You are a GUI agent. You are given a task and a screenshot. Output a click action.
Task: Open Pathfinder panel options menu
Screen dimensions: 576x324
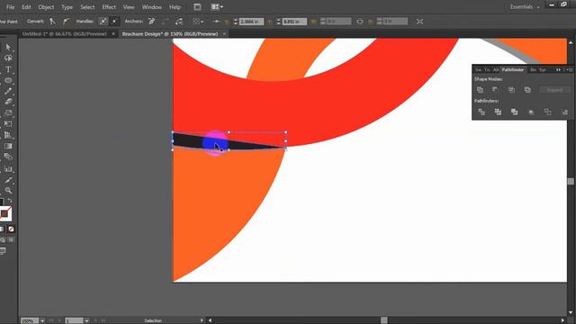[570, 69]
